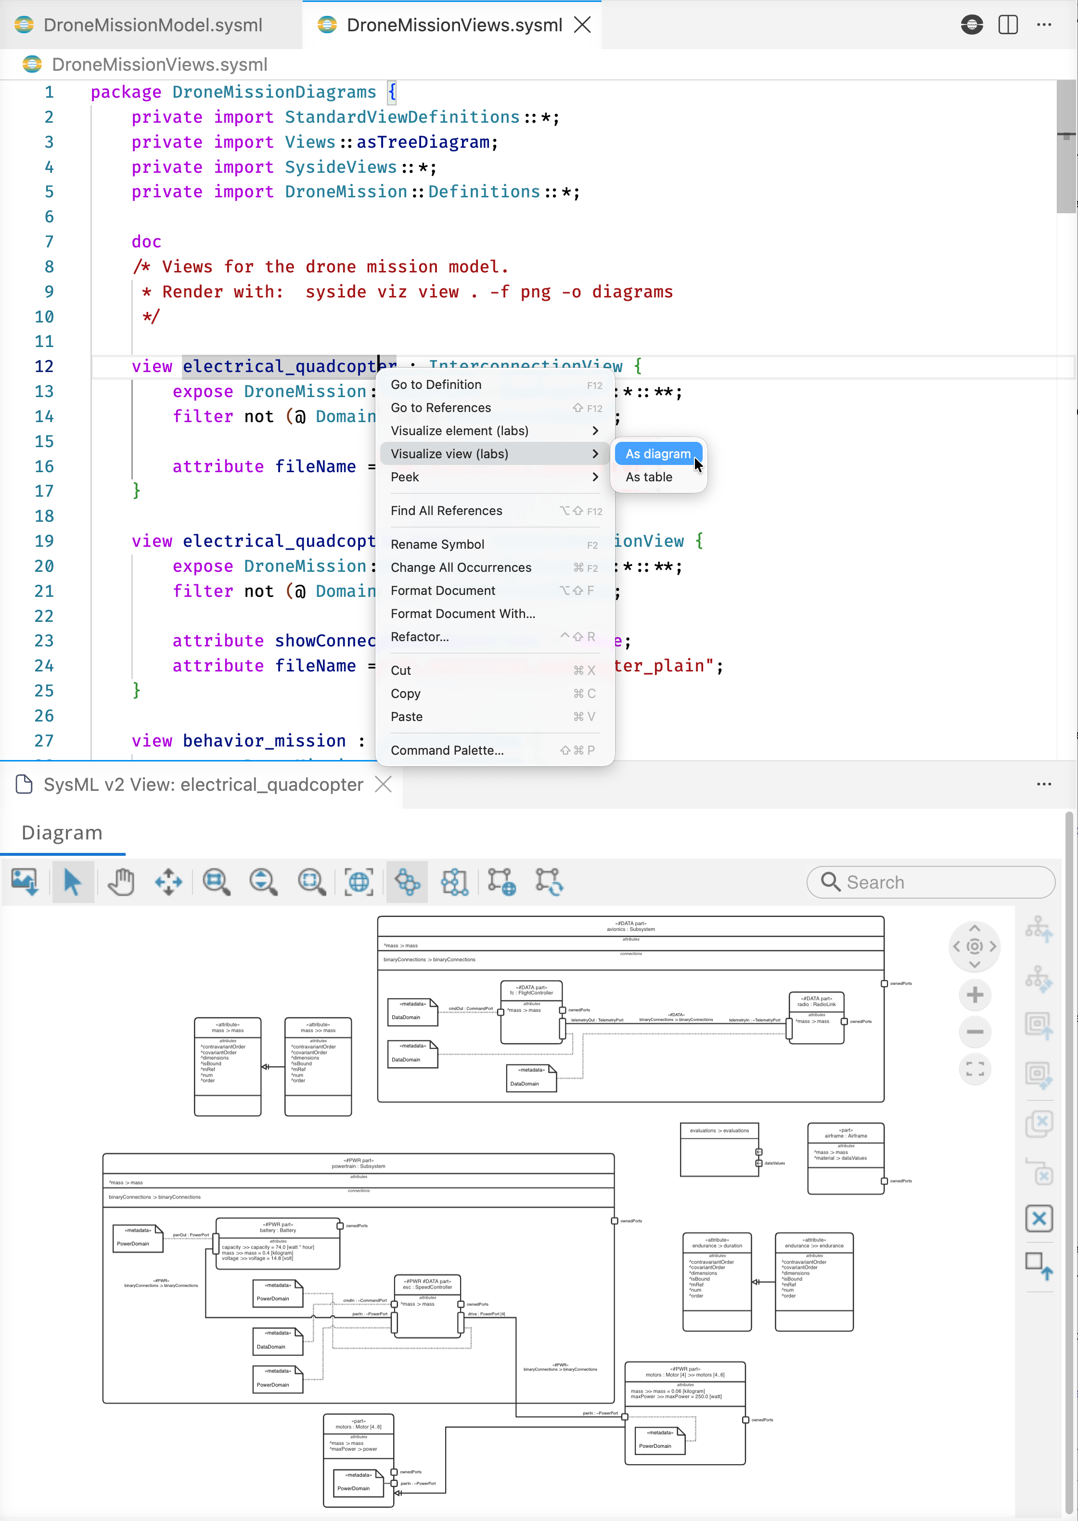Open editor more actions ellipsis menu
1078x1521 pixels.
pos(1043,25)
